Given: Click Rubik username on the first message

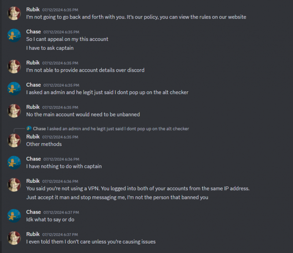Looking at the screenshot, I should tap(33, 10).
